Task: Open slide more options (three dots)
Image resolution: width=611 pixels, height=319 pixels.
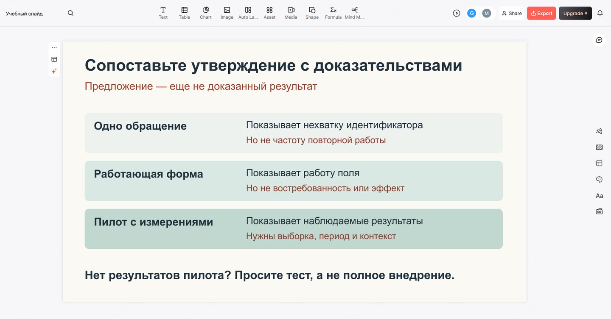Action: pyautogui.click(x=54, y=47)
